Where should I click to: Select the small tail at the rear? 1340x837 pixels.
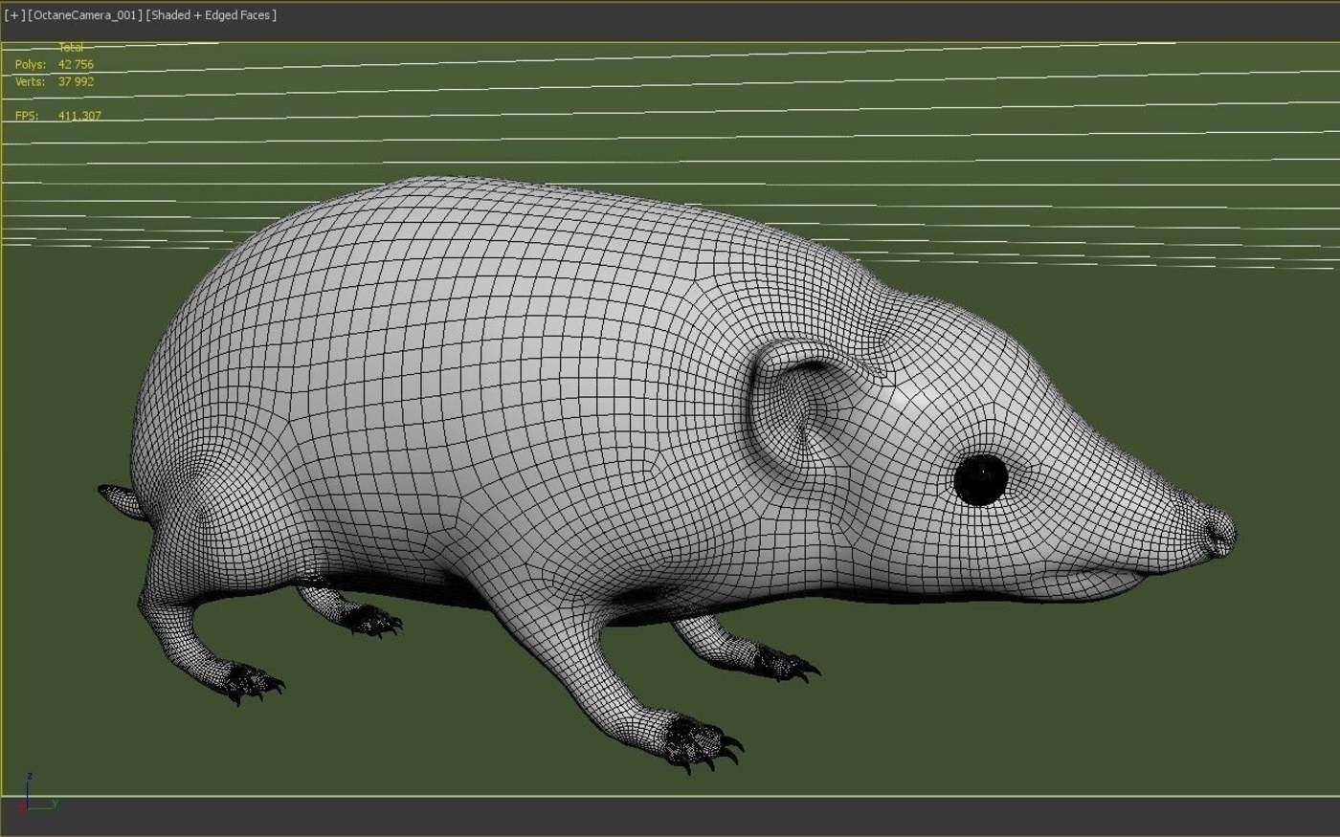click(x=121, y=500)
